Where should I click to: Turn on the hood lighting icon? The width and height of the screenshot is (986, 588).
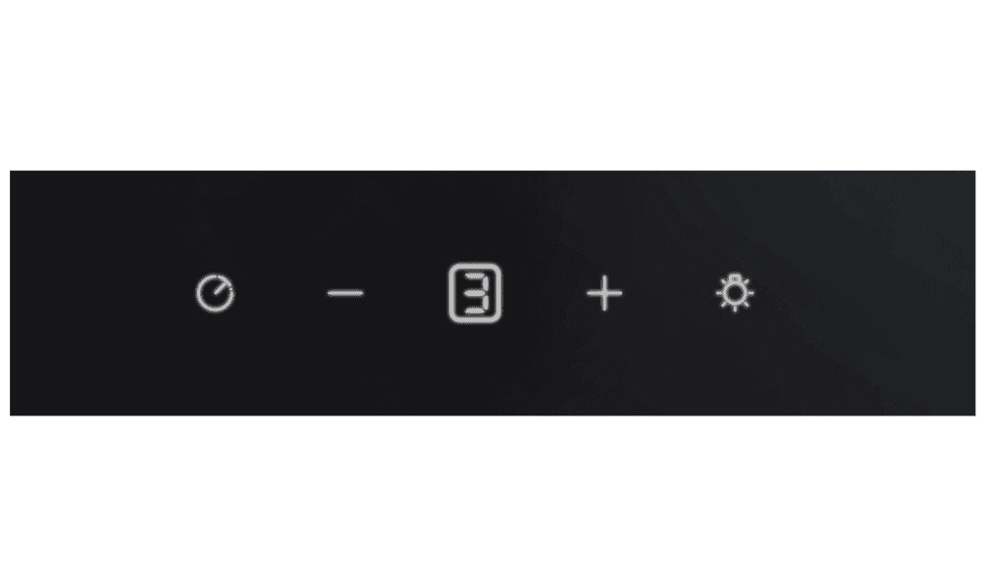735,292
